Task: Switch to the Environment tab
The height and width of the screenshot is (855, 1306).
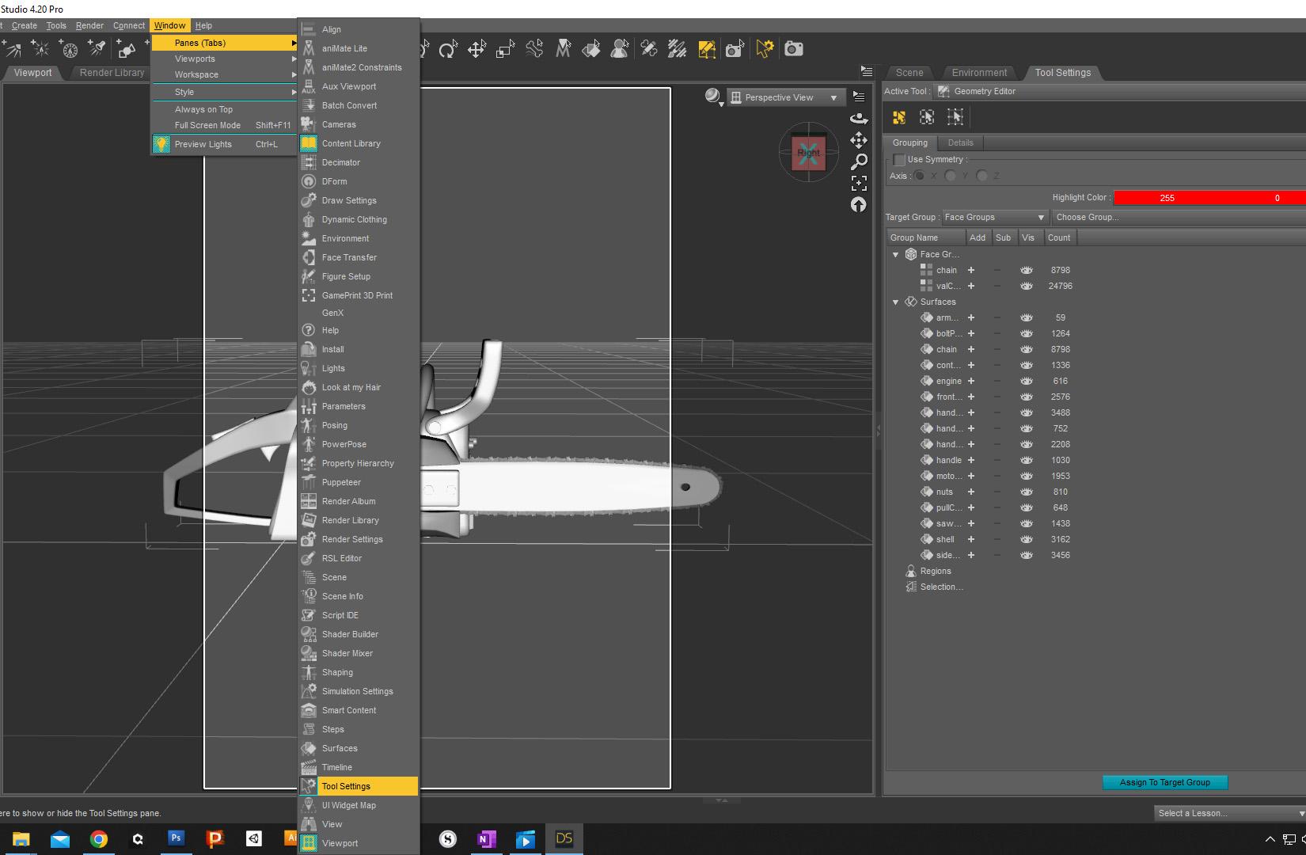Action: click(979, 73)
